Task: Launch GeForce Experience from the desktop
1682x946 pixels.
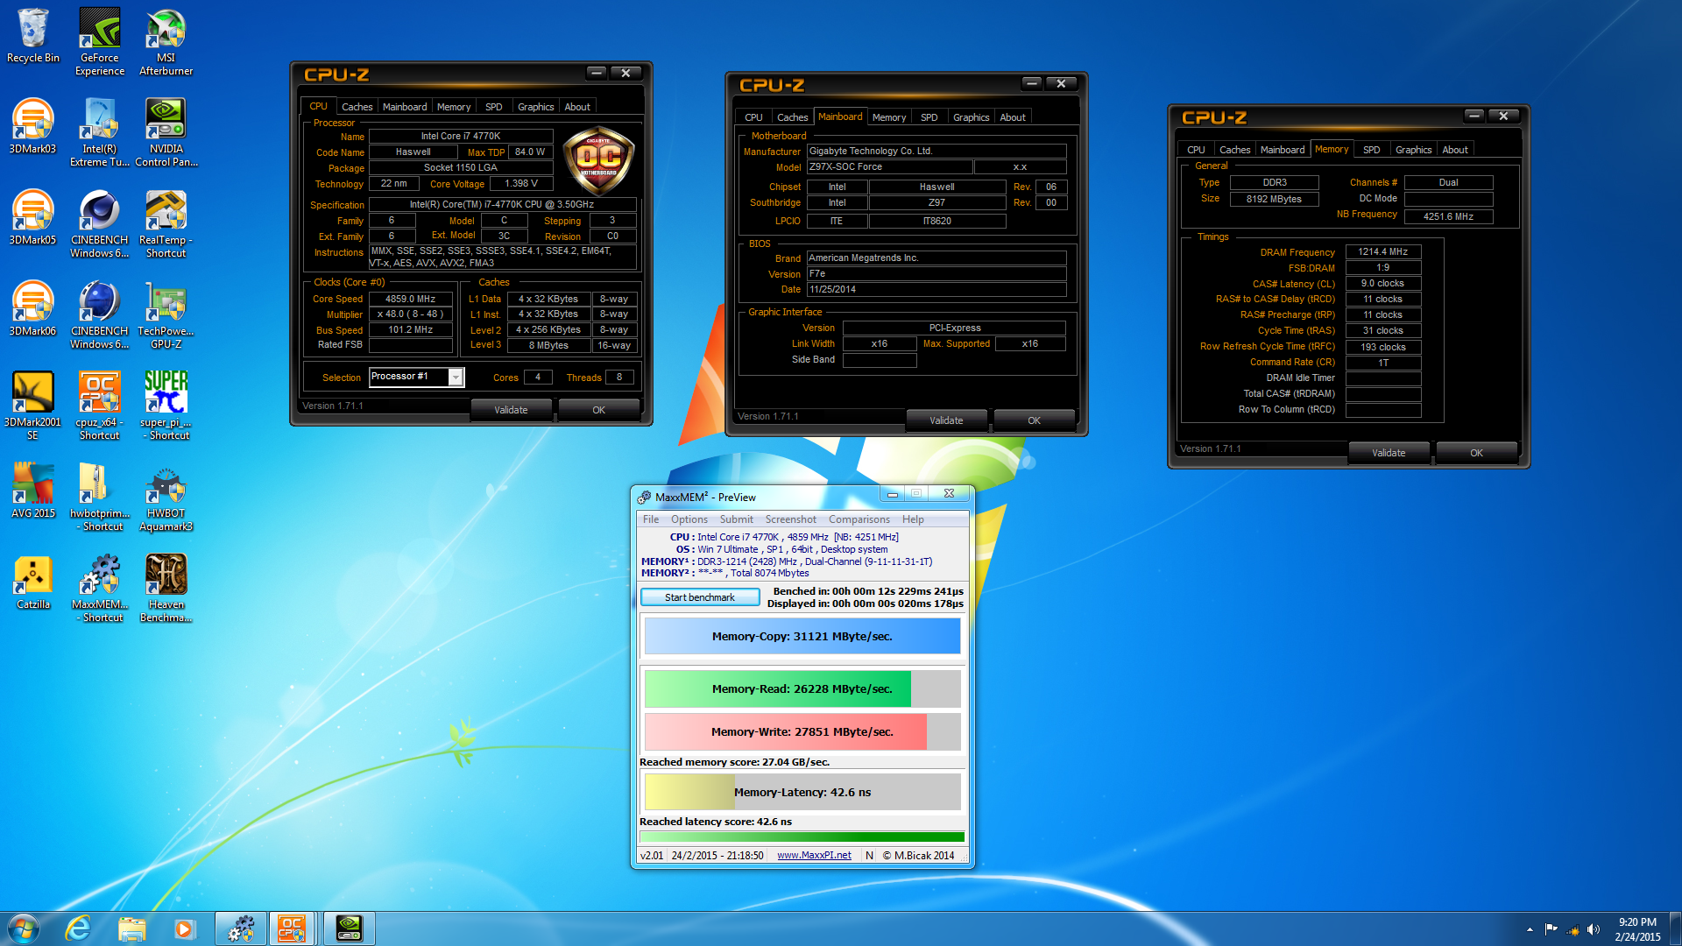Action: click(100, 41)
